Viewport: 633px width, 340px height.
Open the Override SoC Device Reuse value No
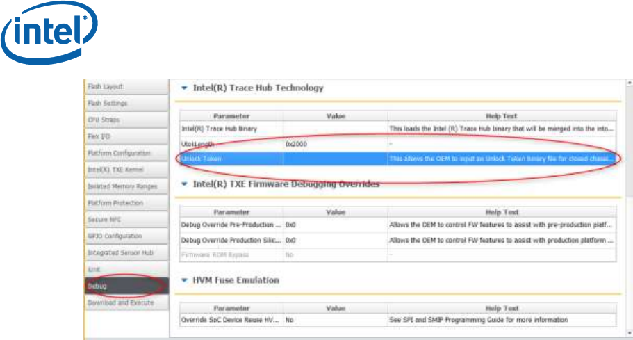tap(336, 319)
